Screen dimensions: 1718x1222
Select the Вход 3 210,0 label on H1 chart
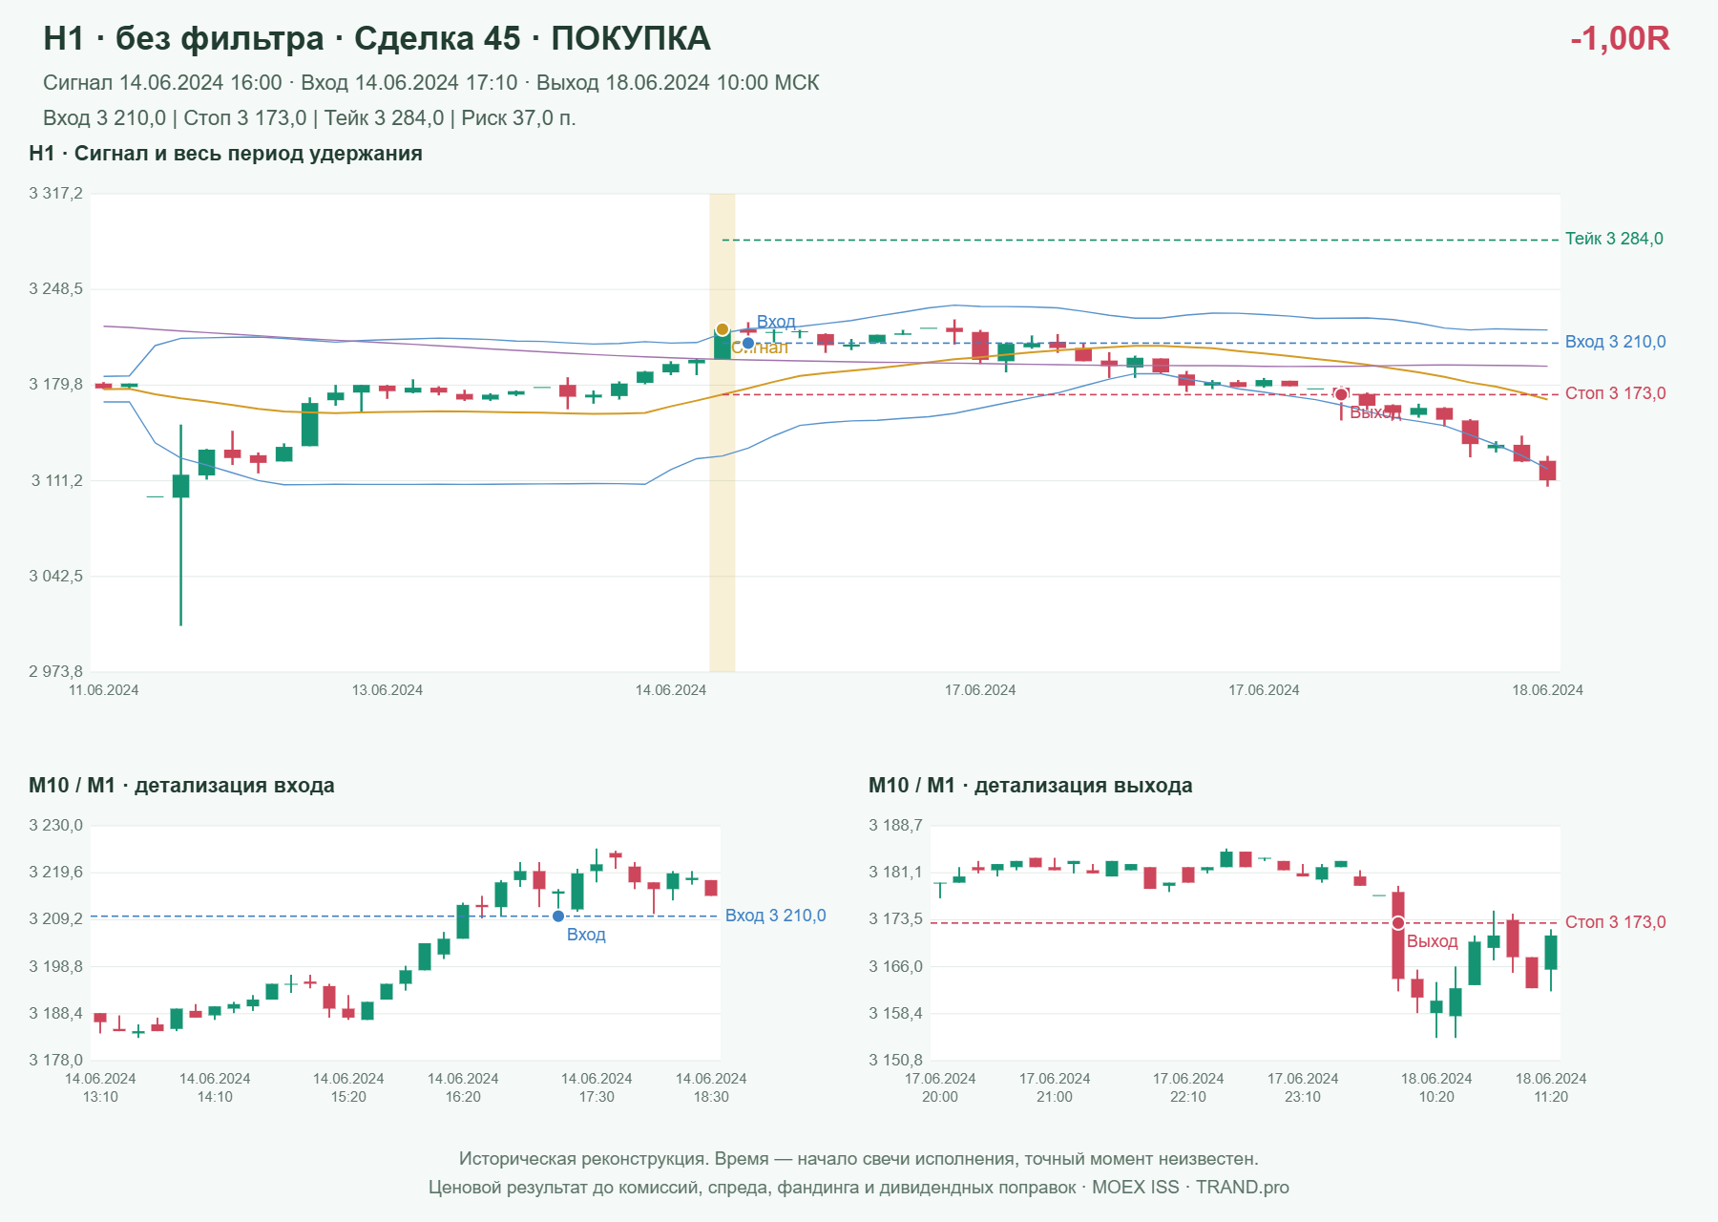(x=1615, y=342)
